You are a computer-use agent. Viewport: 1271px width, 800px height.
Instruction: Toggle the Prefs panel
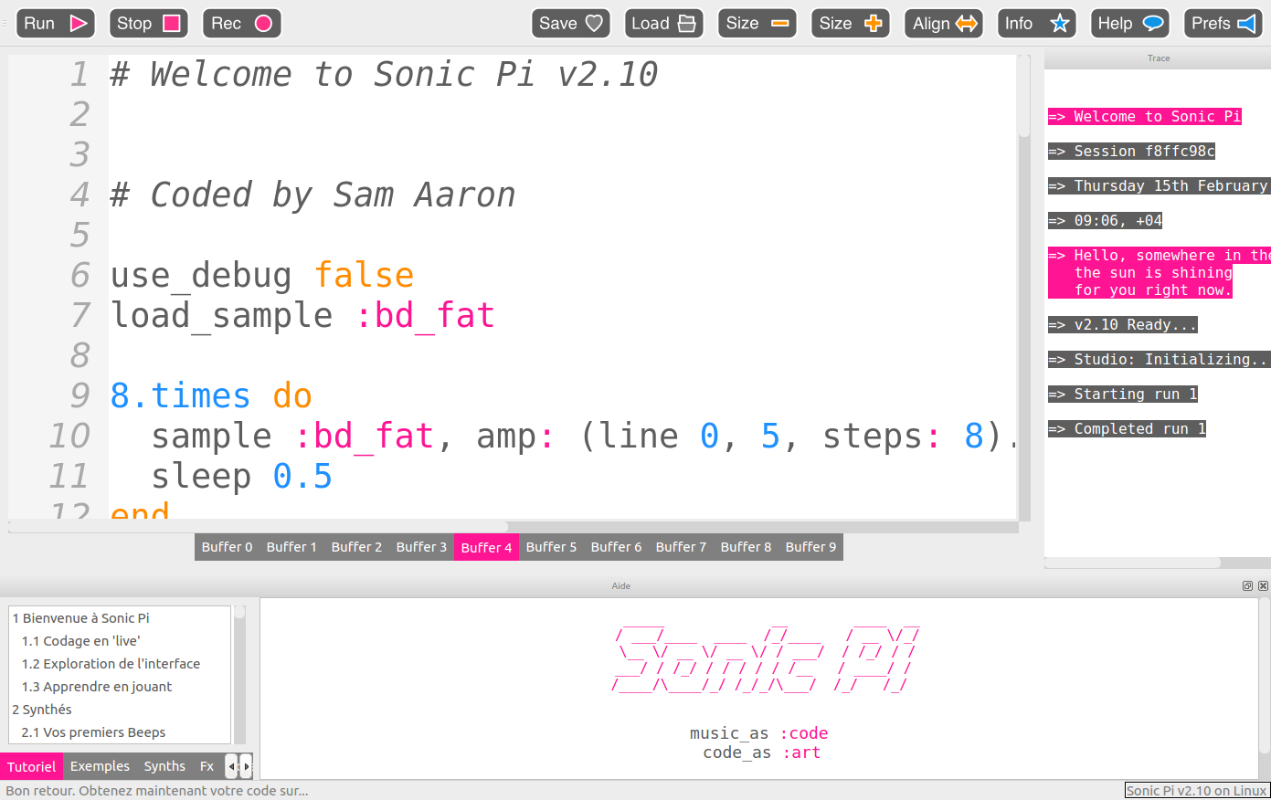pyautogui.click(x=1223, y=24)
